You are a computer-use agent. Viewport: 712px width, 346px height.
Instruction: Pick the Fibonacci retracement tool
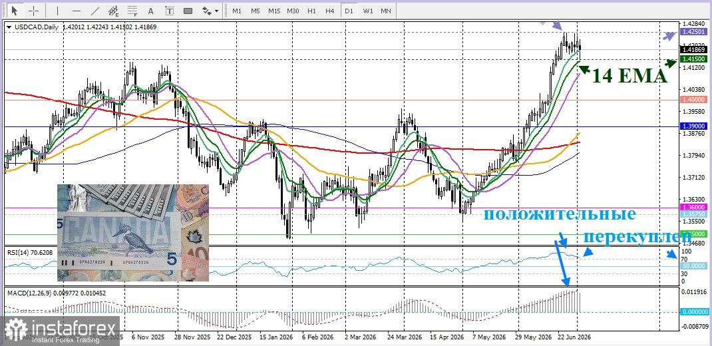(132, 11)
